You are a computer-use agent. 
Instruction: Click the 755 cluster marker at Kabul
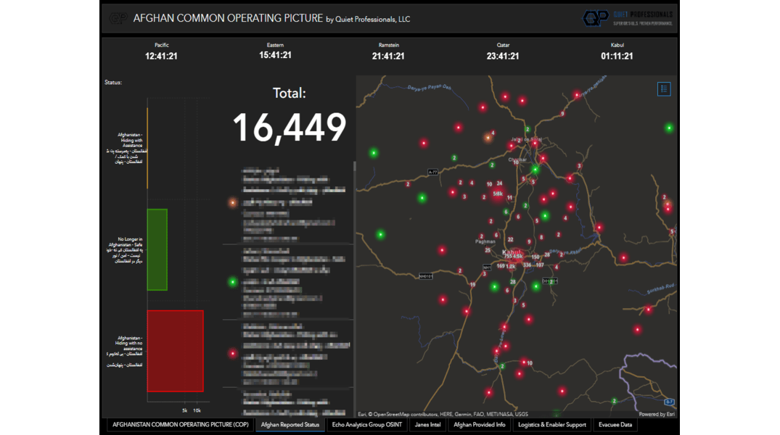tap(508, 257)
